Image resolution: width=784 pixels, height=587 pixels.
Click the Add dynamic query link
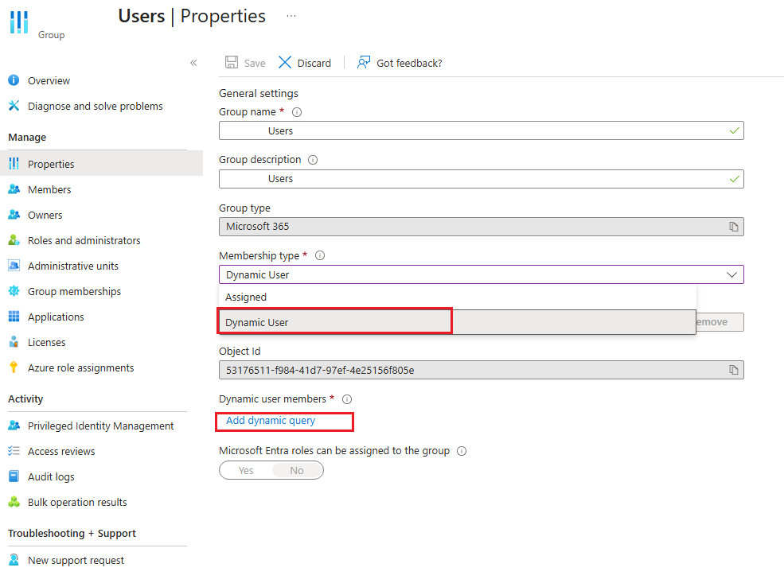(x=271, y=421)
